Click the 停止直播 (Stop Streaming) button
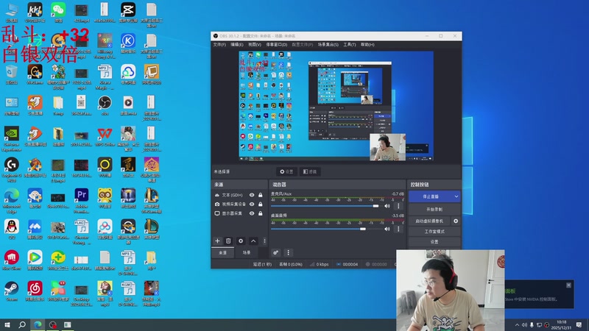The image size is (589, 331). tap(431, 196)
